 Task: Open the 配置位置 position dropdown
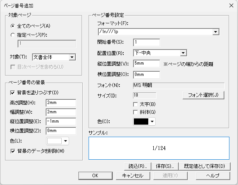tap(183, 53)
